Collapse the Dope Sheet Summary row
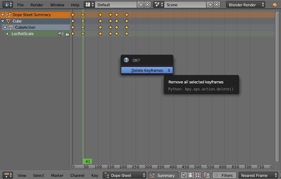The image size is (281, 179). tap(3, 15)
